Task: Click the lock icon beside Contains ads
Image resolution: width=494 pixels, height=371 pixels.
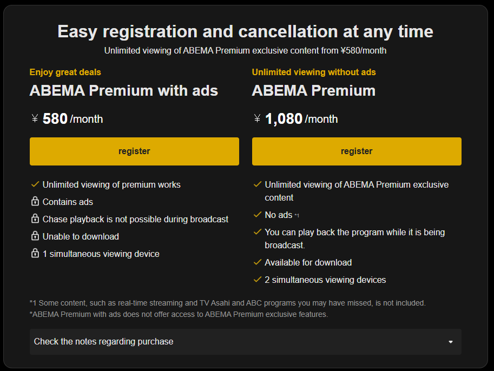Action: (x=35, y=202)
